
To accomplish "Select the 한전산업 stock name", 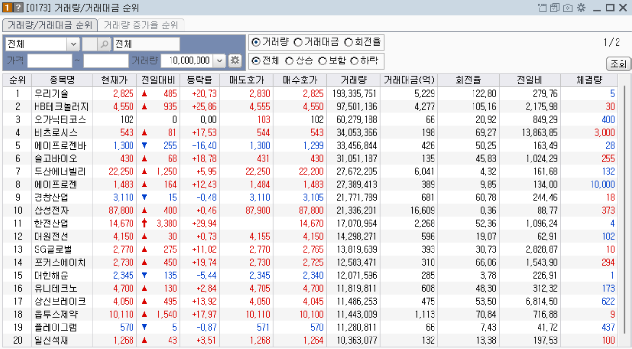I will click(x=52, y=224).
